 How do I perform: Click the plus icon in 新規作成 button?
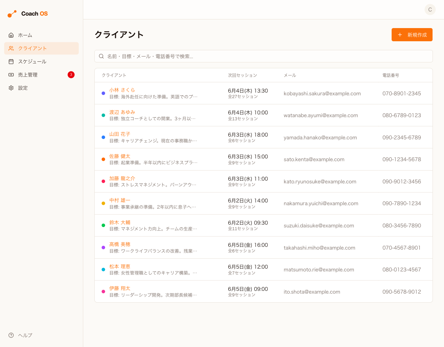point(400,35)
